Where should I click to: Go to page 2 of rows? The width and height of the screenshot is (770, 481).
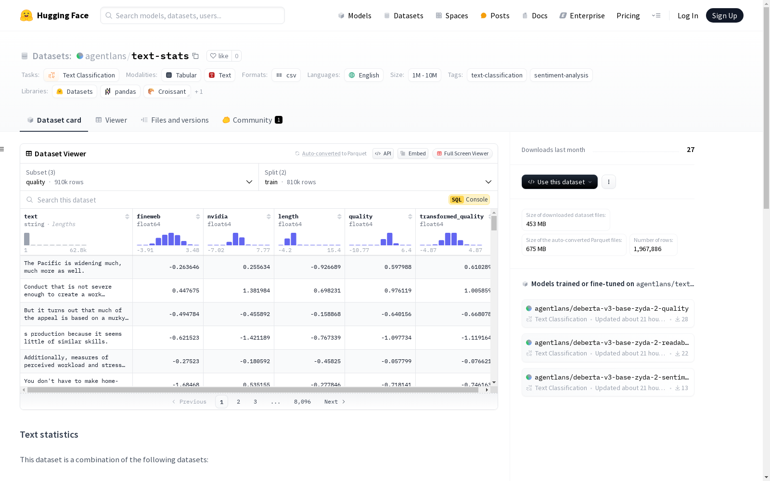238,402
